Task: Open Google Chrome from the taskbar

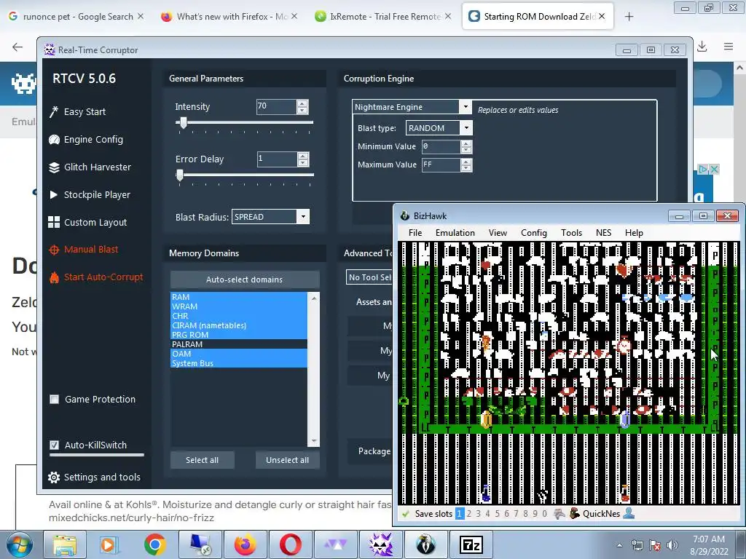Action: [154, 544]
